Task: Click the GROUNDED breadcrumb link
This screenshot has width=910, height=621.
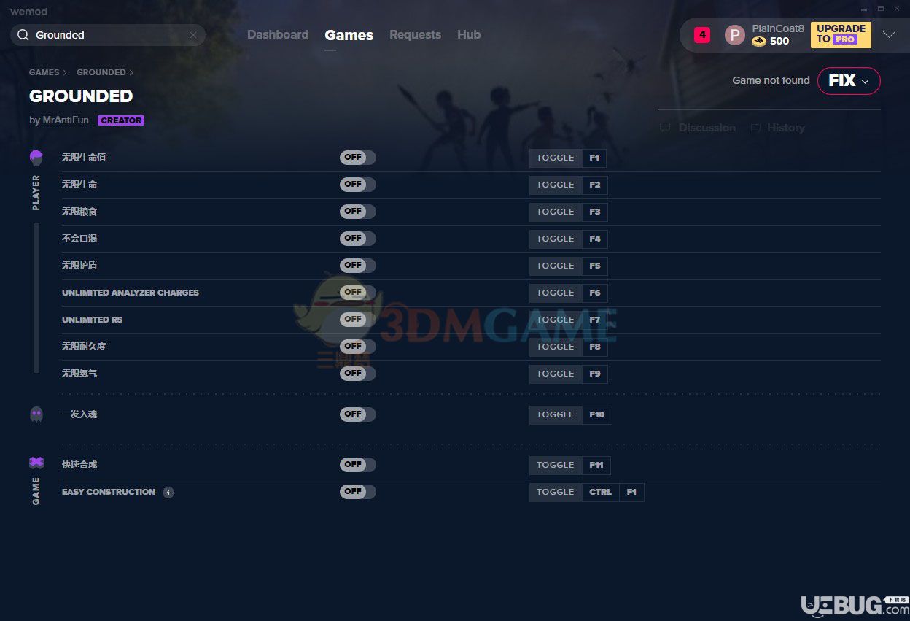Action: pos(101,72)
